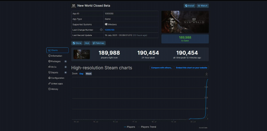Set chart zoom to Day
267x131 pixels.
click(82, 74)
